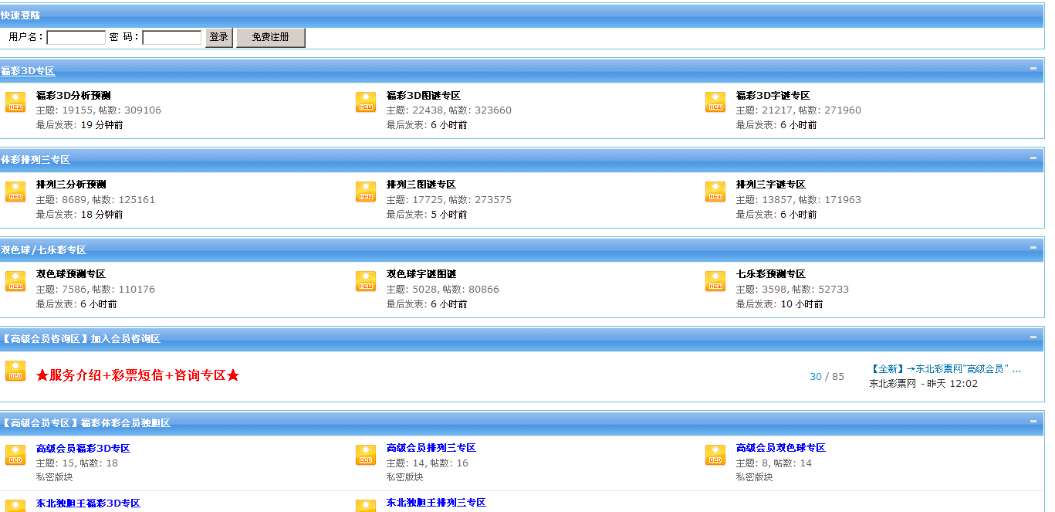Open the 福彩3D字谜专区 forum
This screenshot has height=512, width=1055.
tap(773, 96)
